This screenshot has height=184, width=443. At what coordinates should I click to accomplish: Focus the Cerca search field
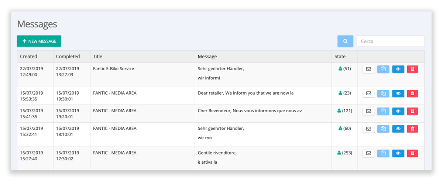tap(391, 41)
